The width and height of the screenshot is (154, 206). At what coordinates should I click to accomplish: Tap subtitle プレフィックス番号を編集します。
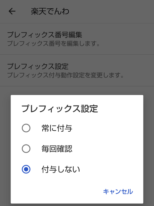click(54, 44)
